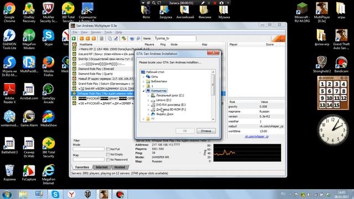Open Adobe Reader X desktop icon

(9, 93)
